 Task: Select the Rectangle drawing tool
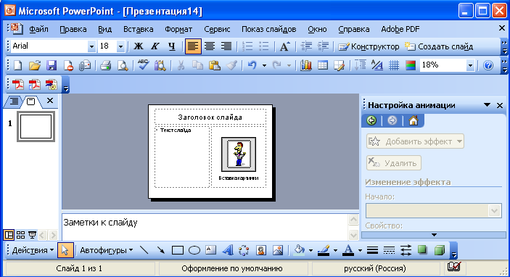coord(178,250)
